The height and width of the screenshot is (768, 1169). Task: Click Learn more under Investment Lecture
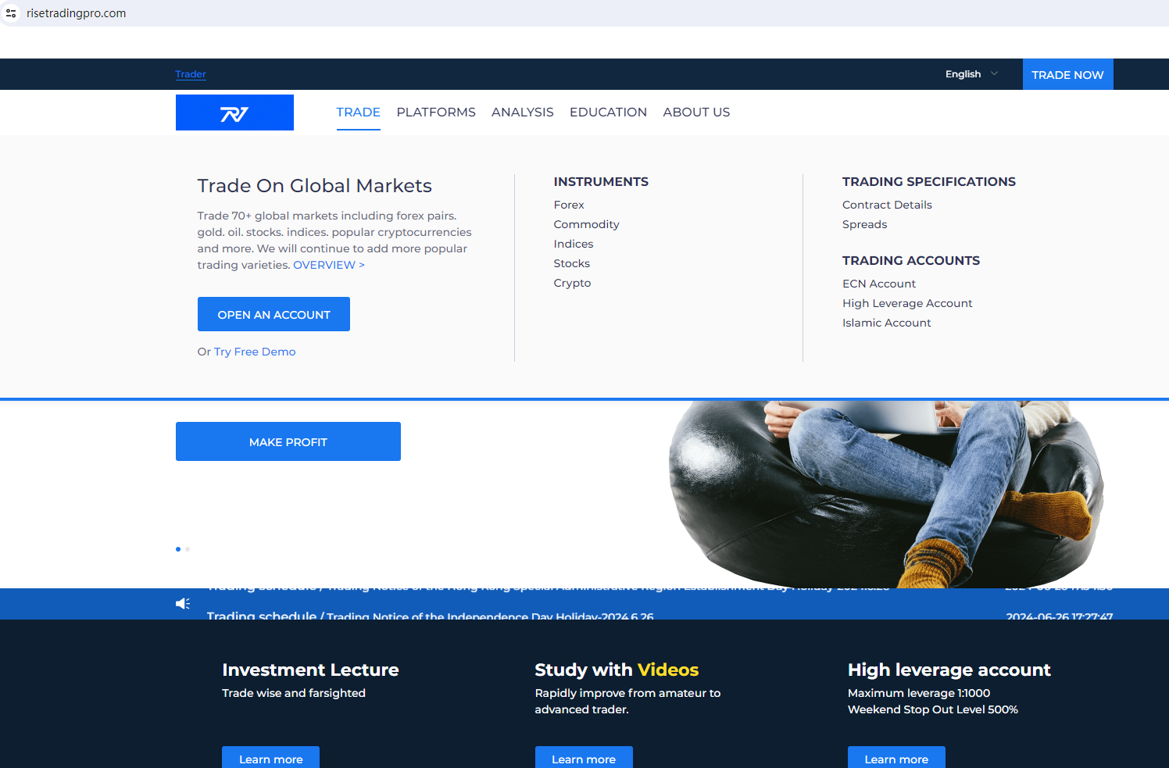click(270, 758)
